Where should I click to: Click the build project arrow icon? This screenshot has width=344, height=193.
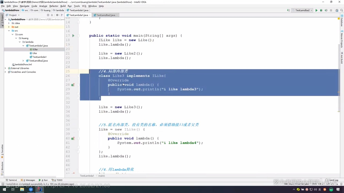288,10
